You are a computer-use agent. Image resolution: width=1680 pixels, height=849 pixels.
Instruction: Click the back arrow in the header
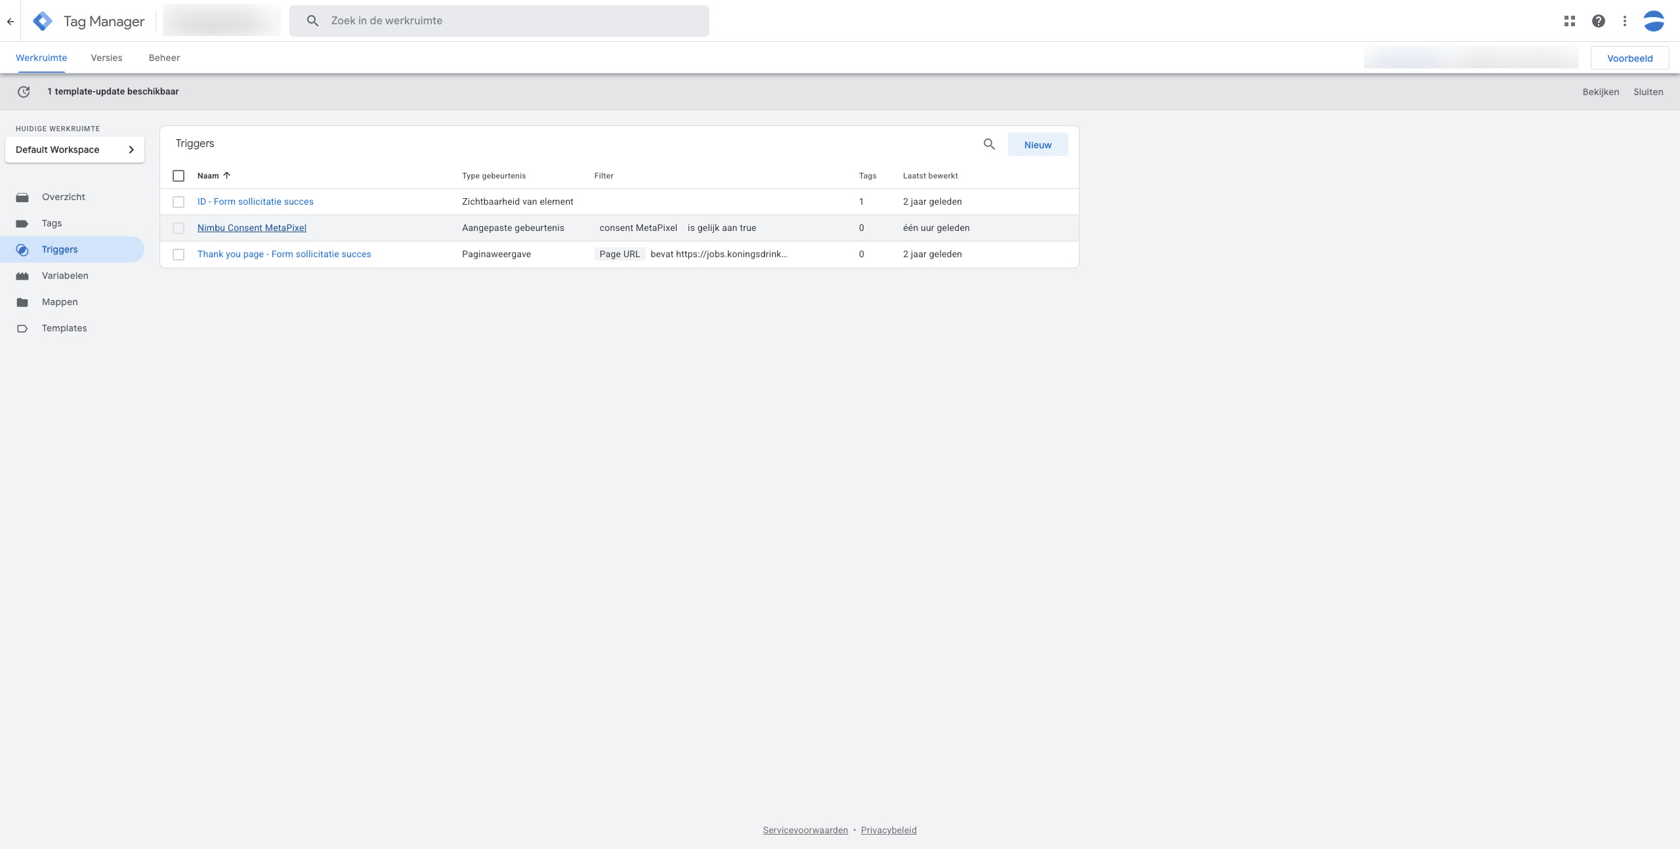pyautogui.click(x=10, y=21)
